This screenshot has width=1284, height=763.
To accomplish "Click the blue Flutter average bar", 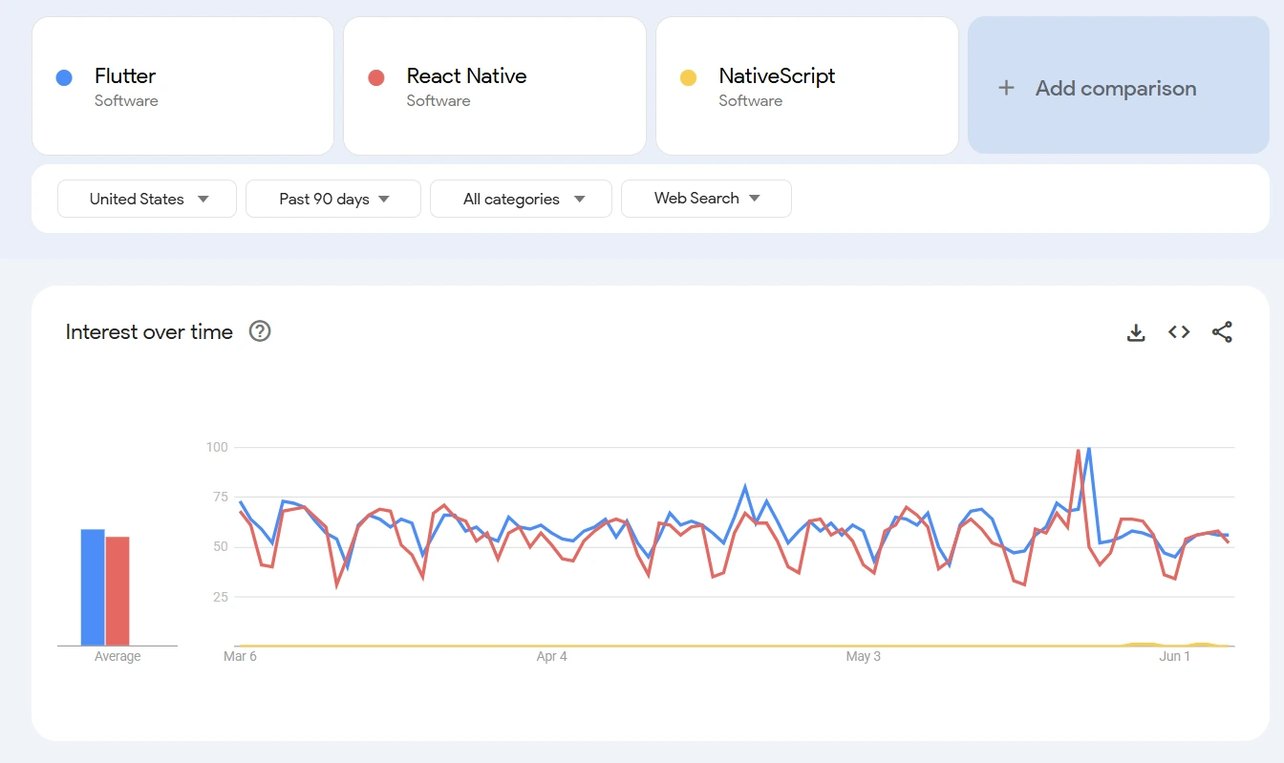I will [x=93, y=587].
